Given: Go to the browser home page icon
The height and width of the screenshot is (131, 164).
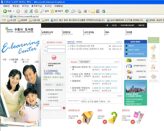Looking at the screenshot, I should point(36,11).
